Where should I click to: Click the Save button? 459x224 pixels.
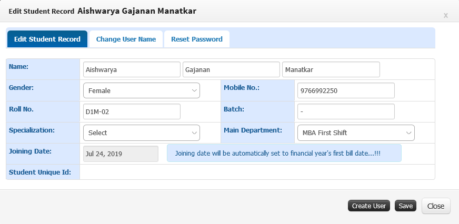coord(405,206)
